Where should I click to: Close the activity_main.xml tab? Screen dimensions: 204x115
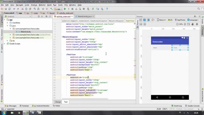[72, 17]
